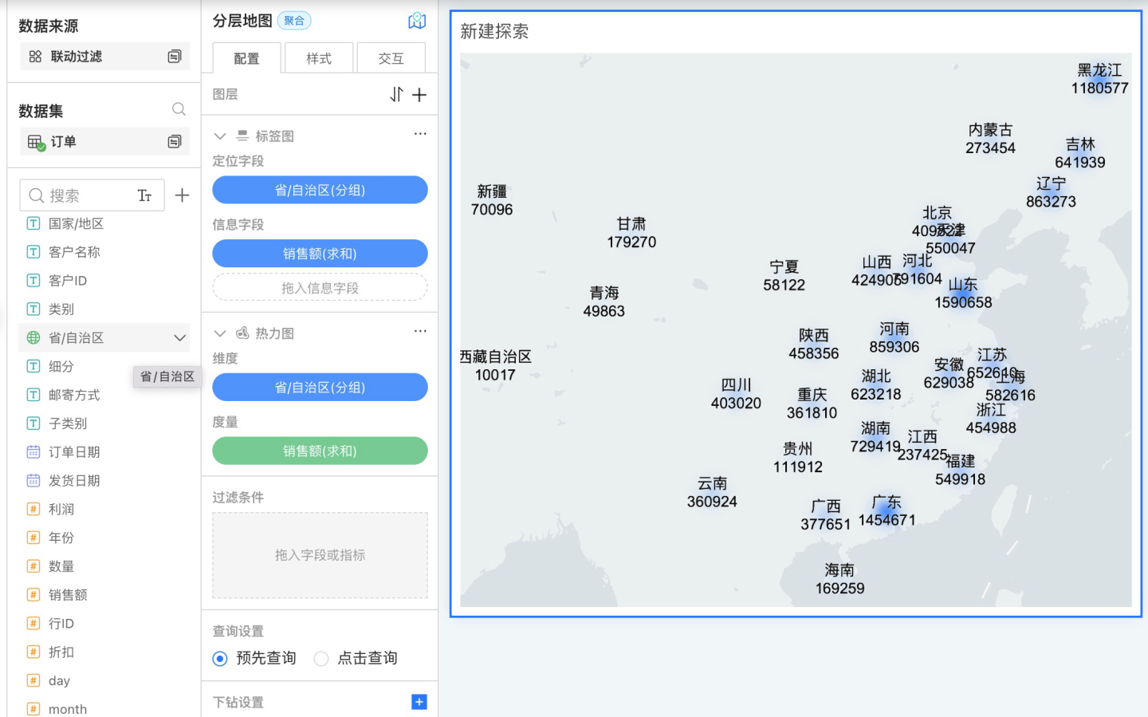This screenshot has width=1148, height=717.
Task: Focus the field 搜索 input box
Action: click(x=92, y=195)
